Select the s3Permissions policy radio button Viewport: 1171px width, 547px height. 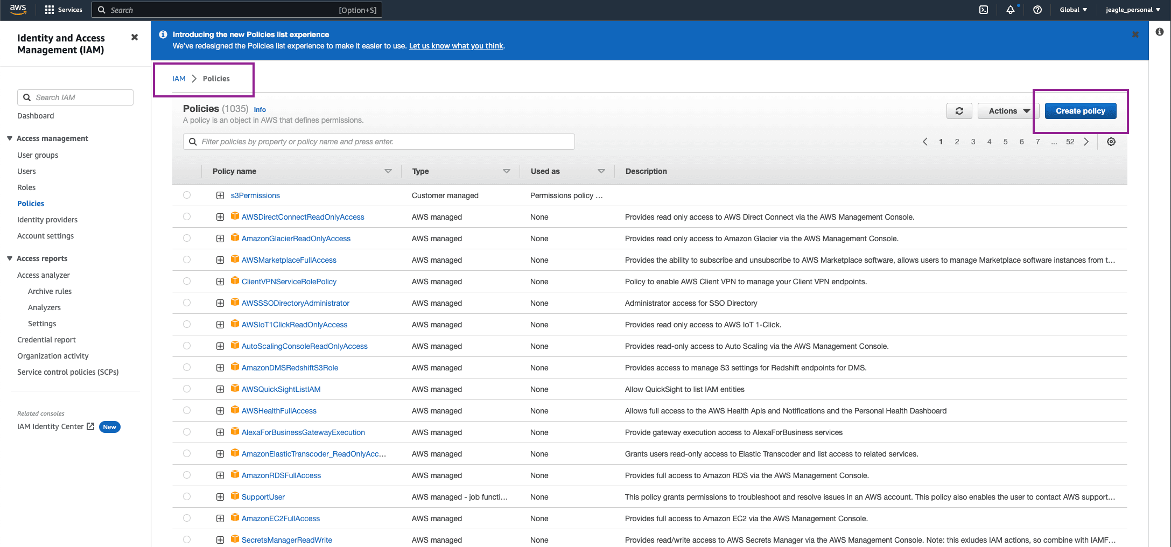187,195
